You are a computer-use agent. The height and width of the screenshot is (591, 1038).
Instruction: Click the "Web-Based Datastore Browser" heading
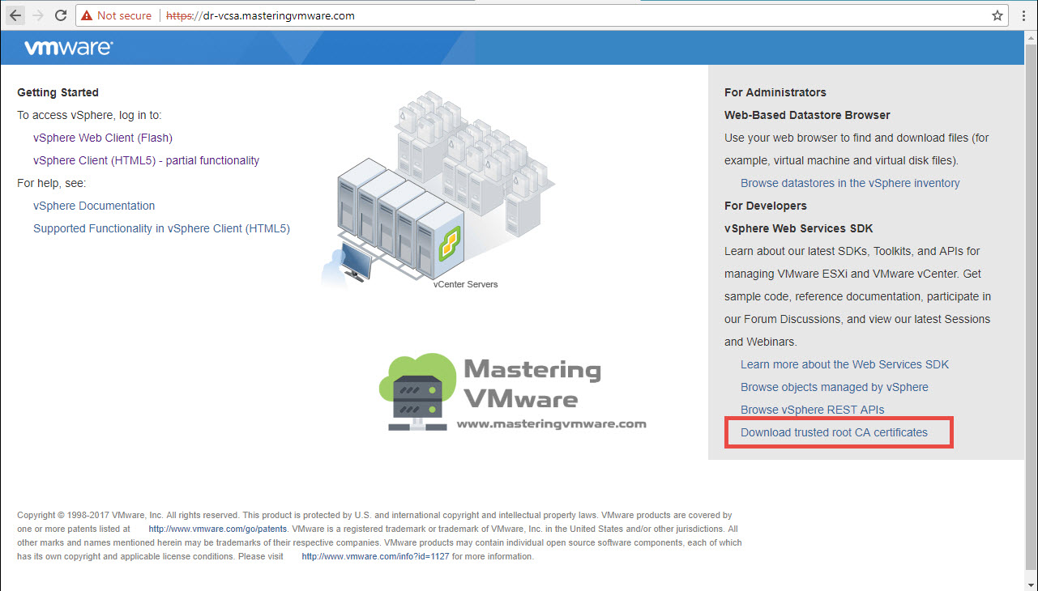click(807, 115)
